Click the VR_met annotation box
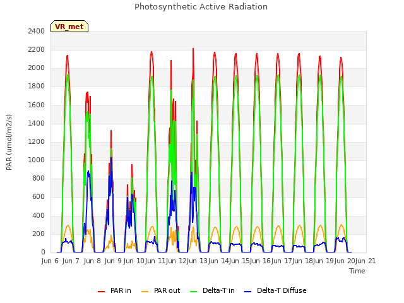 [69, 27]
